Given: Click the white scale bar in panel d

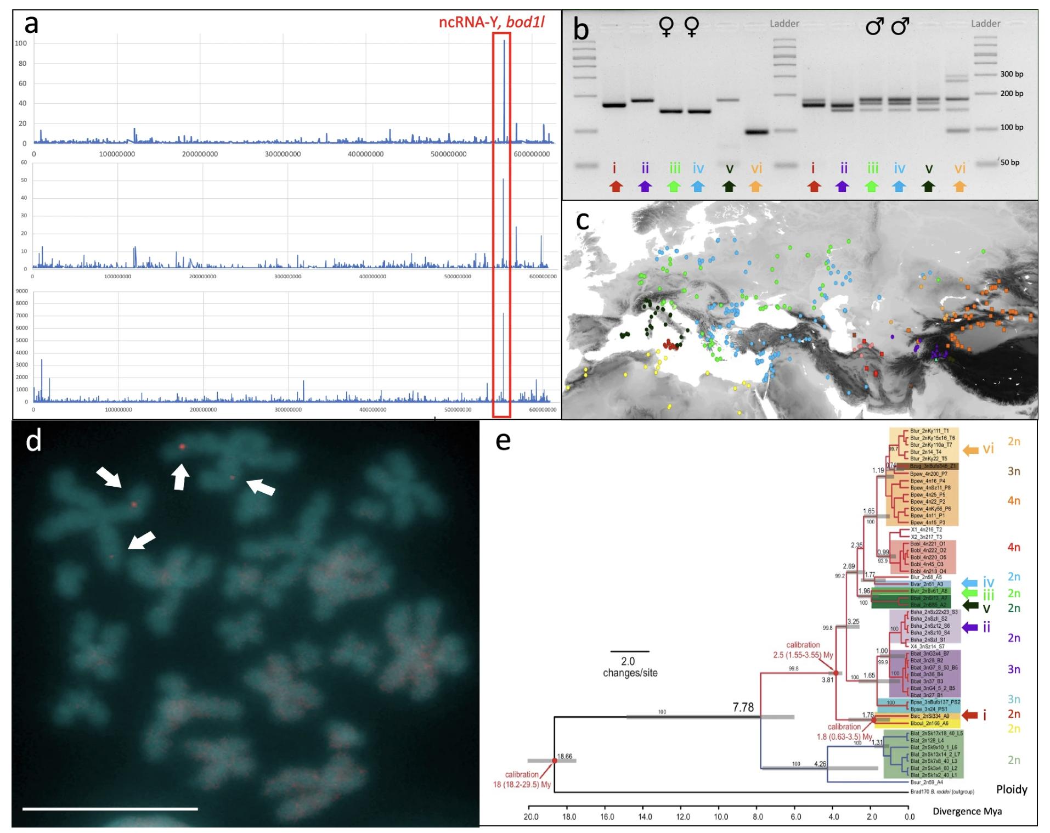Looking at the screenshot, I should pyautogui.click(x=110, y=808).
